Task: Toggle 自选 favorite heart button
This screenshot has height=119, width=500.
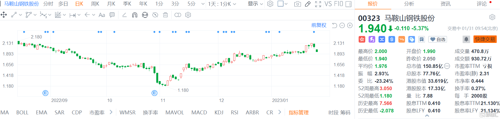Action: coord(438,39)
